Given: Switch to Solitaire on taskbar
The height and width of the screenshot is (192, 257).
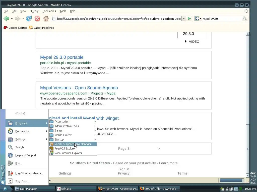Looking at the screenshot, I should (76, 189).
